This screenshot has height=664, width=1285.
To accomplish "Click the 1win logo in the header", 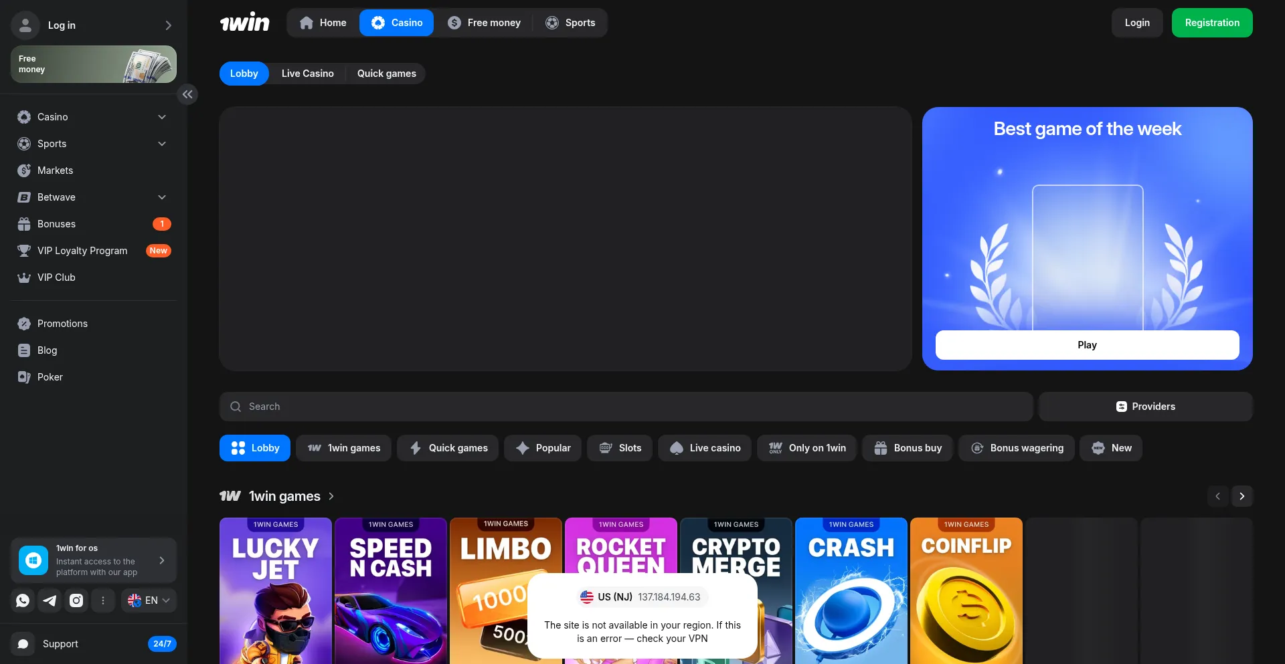I will tap(245, 23).
